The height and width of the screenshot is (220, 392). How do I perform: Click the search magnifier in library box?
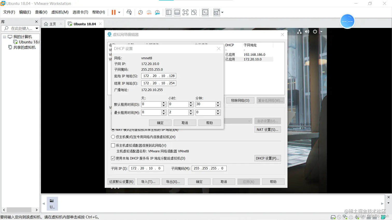[6, 28]
